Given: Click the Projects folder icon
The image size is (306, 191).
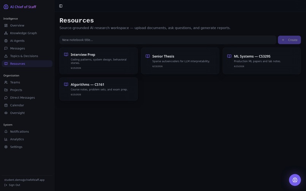Looking at the screenshot, I should tap(6, 90).
